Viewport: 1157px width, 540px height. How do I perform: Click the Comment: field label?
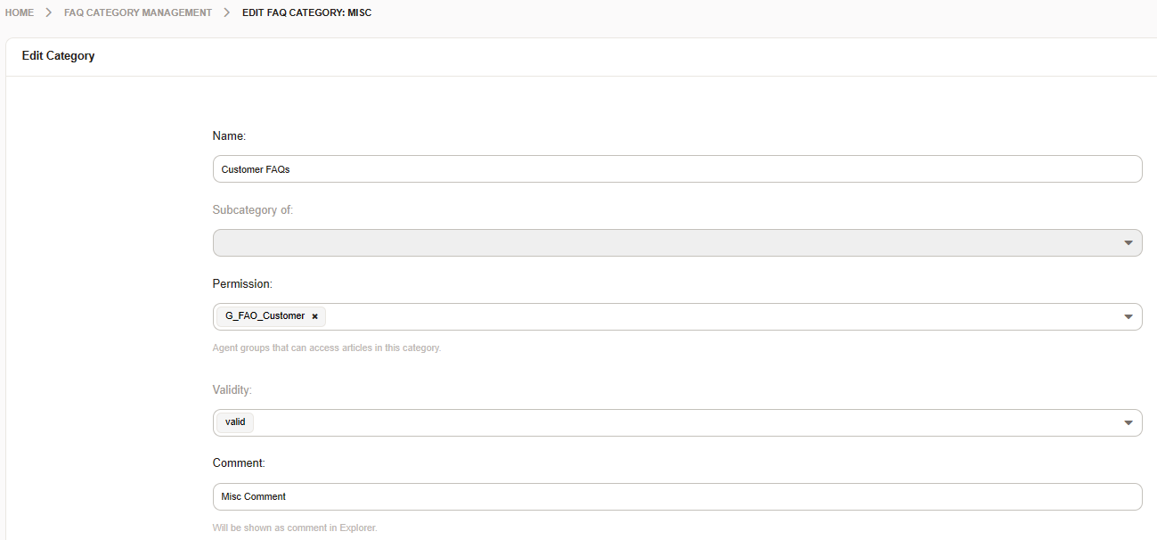(239, 463)
